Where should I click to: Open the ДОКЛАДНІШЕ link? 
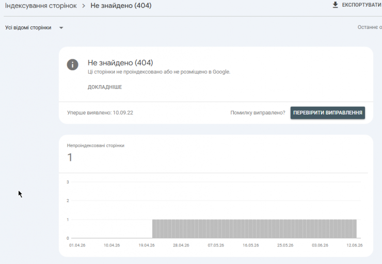105,87
